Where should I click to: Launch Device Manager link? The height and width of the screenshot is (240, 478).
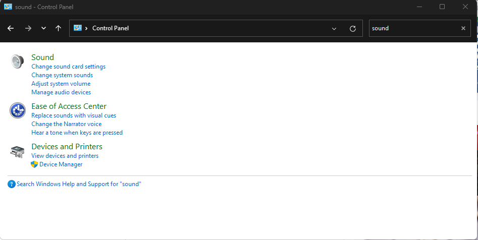pos(61,164)
